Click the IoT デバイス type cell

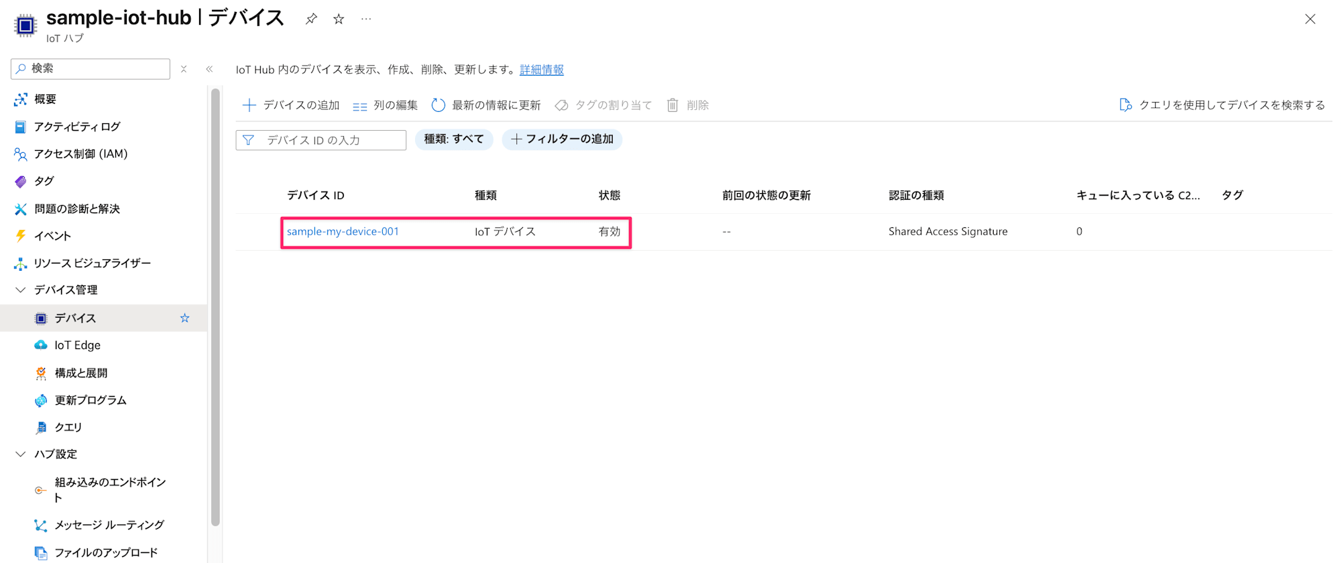pos(505,231)
